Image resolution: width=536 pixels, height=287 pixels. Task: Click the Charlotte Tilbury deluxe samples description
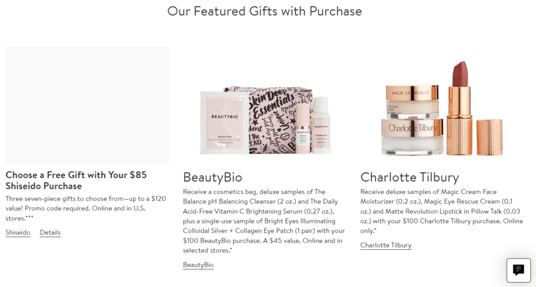point(441,211)
